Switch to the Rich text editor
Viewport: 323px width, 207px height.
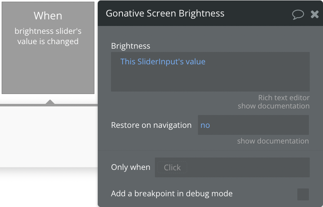[x=284, y=98]
